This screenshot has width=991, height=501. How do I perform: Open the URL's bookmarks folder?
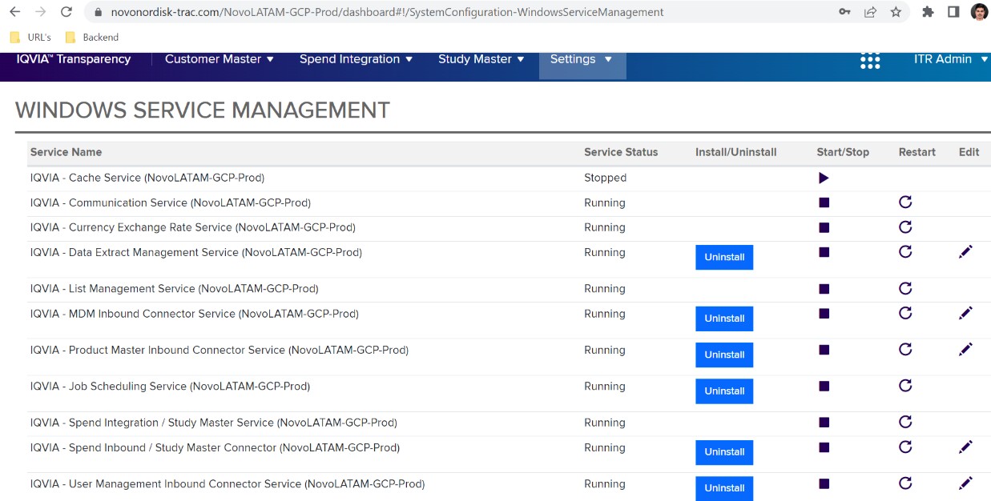(30, 37)
